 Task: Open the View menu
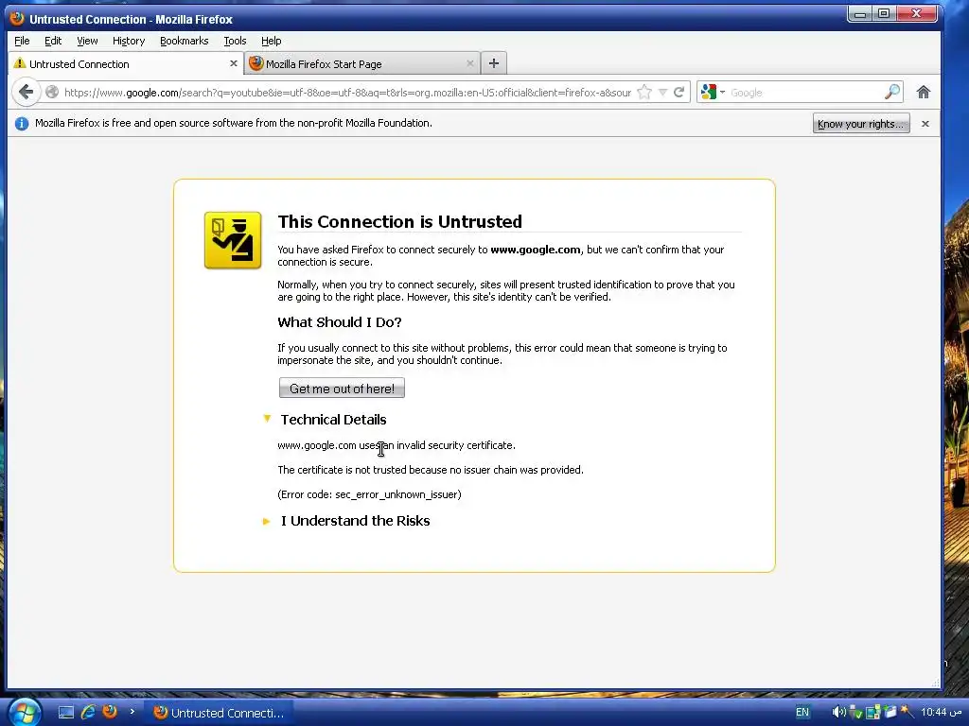click(87, 41)
